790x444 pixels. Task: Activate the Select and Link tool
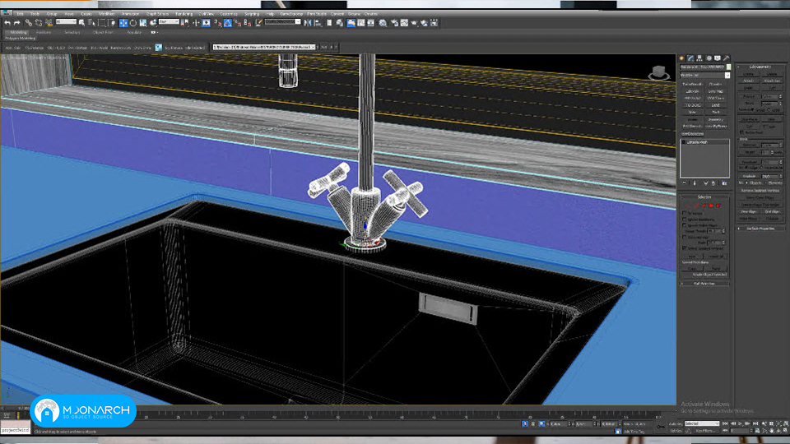pyautogui.click(x=29, y=23)
